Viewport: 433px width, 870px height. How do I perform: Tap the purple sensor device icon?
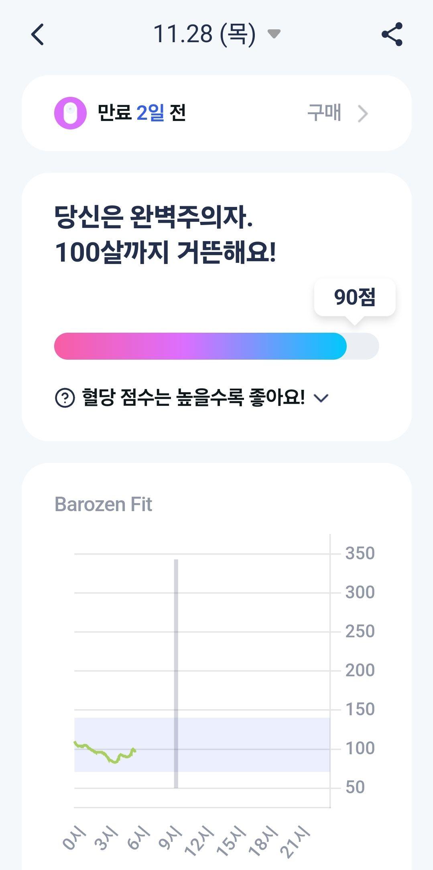click(70, 113)
